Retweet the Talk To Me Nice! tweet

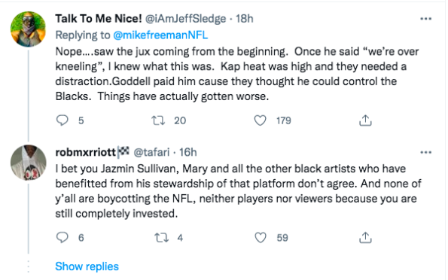pos(158,120)
